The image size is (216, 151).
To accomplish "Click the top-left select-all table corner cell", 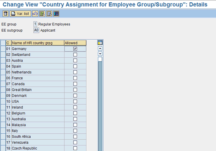I will tap(3, 43).
